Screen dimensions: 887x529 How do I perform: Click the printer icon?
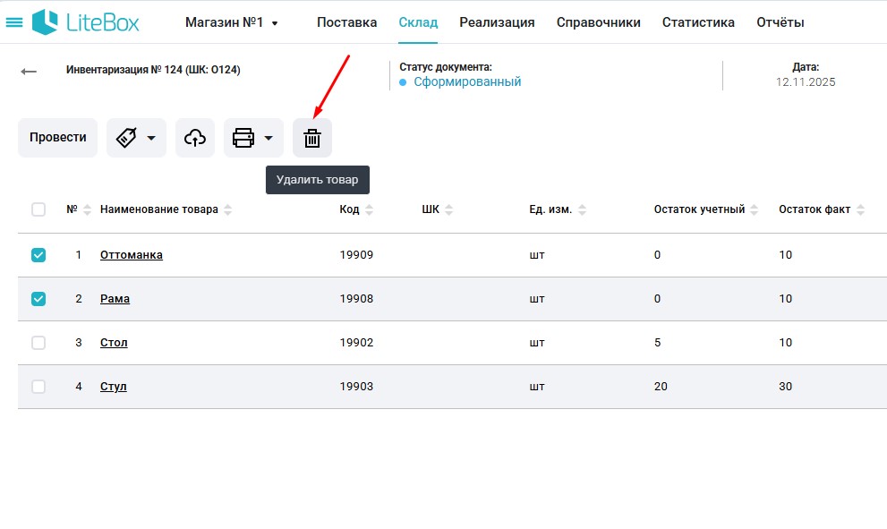click(243, 138)
